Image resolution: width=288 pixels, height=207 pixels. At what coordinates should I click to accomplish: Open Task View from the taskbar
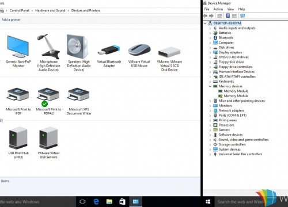(82, 202)
